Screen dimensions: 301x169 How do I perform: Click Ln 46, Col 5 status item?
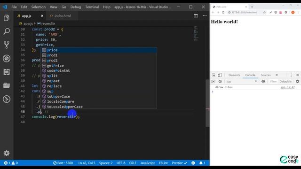click(x=87, y=163)
